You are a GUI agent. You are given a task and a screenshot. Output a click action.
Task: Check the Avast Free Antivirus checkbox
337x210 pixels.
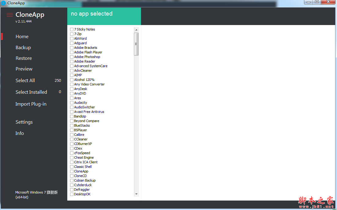point(72,112)
